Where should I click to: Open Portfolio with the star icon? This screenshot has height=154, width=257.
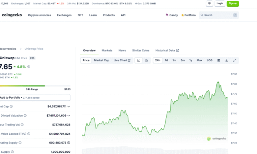(x=188, y=15)
